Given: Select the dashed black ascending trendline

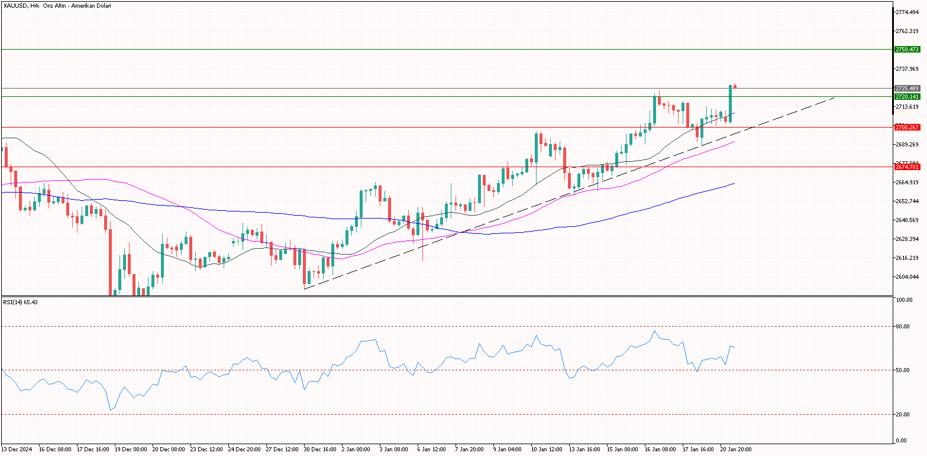Looking at the screenshot, I should point(568,193).
